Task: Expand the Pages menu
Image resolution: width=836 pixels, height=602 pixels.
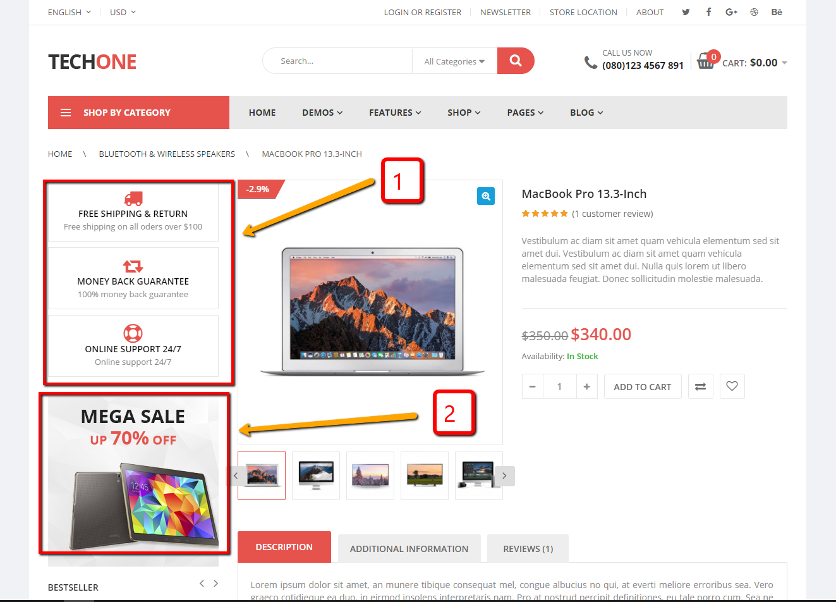Action: tap(525, 113)
